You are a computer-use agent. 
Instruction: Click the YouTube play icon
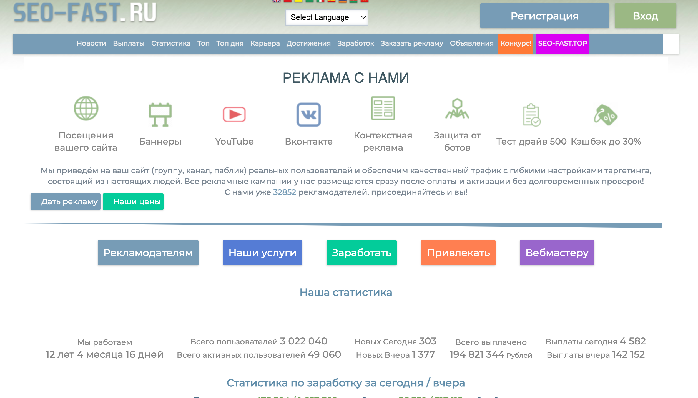pos(234,114)
